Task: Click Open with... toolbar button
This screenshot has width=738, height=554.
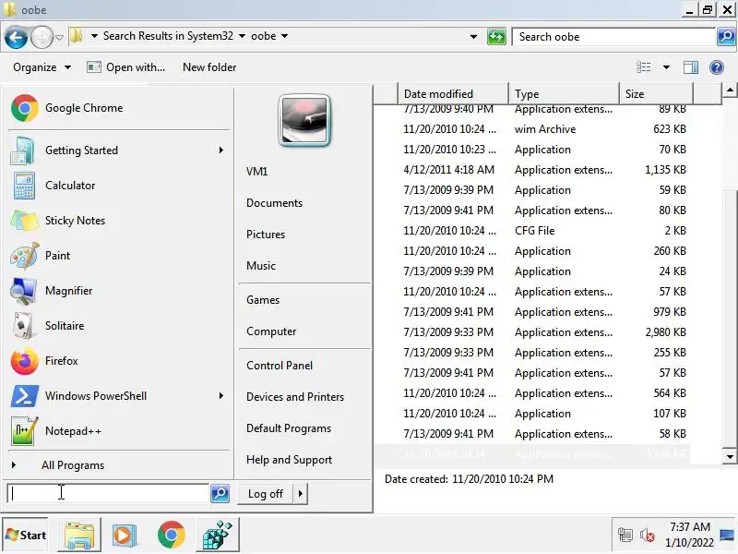Action: (x=126, y=67)
